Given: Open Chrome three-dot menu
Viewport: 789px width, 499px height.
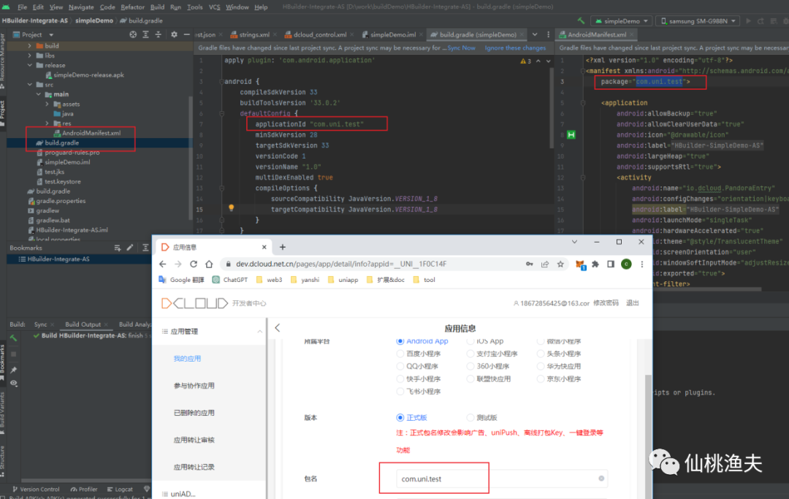Looking at the screenshot, I should pos(642,264).
